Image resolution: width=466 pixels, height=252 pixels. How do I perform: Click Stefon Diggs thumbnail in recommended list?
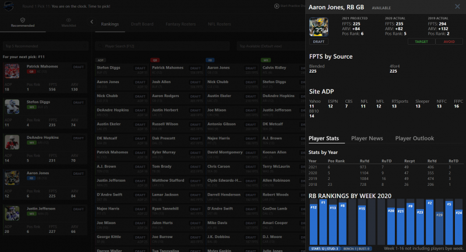coord(12,107)
